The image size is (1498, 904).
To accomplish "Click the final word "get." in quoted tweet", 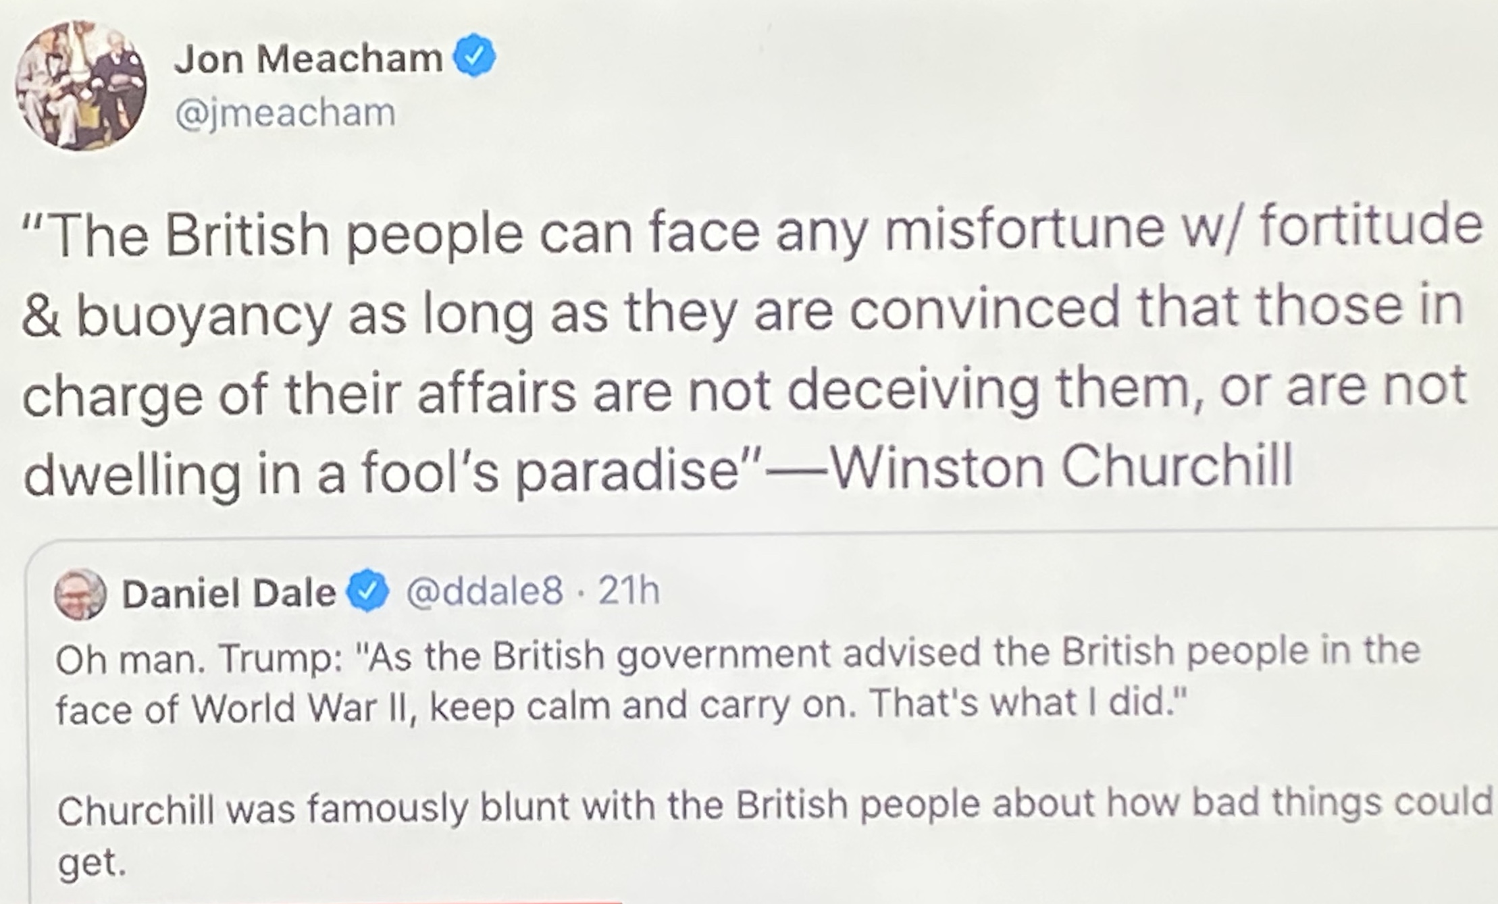I will pos(91,862).
